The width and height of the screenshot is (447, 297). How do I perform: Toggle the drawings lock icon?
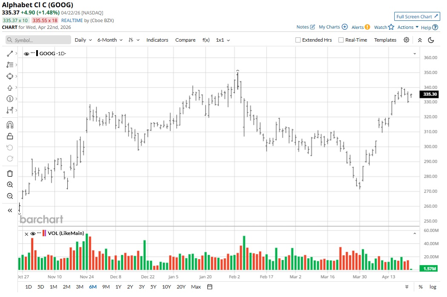point(10,136)
